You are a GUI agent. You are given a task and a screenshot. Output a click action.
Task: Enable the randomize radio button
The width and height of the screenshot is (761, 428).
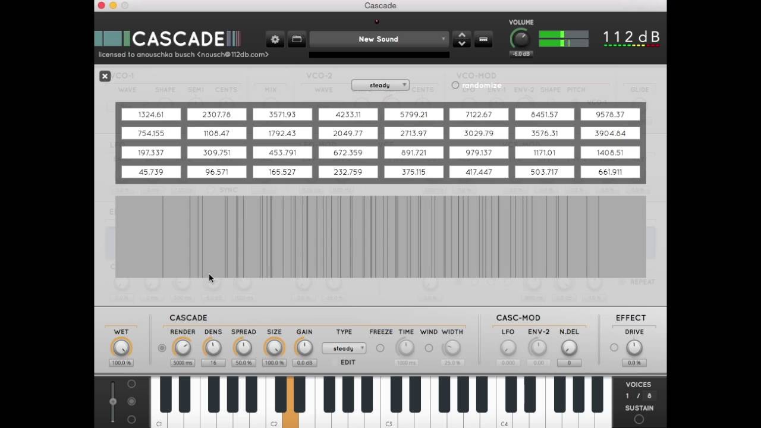(x=455, y=85)
